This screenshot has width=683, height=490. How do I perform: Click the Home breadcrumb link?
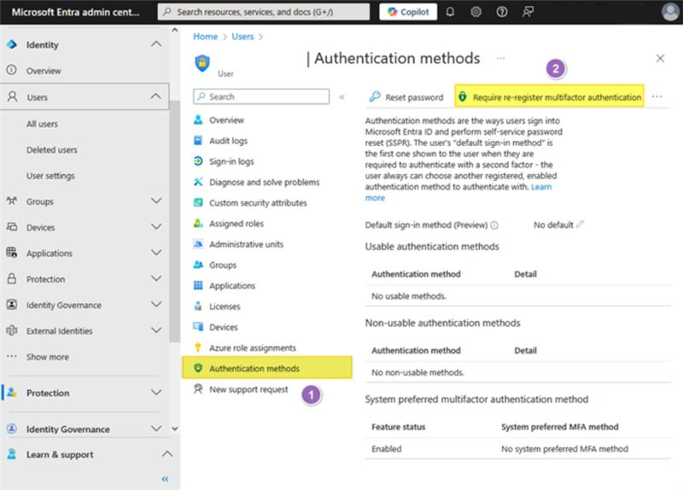click(205, 37)
